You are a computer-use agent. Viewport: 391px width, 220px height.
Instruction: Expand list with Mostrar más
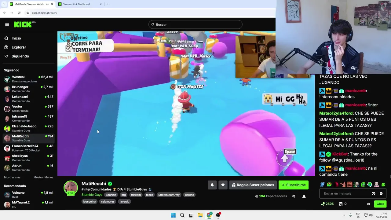12,177
